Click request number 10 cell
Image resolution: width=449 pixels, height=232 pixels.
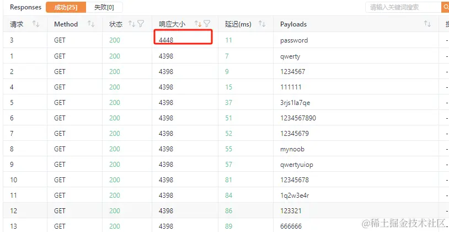point(25,180)
